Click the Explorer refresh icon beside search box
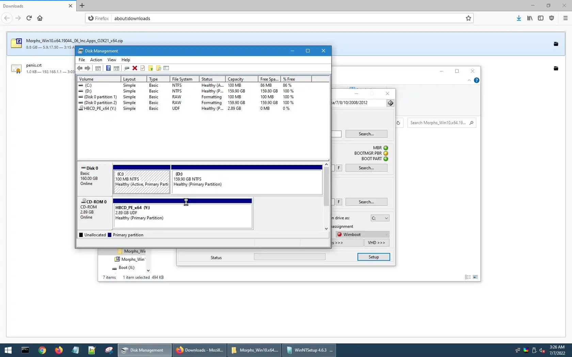The width and height of the screenshot is (572, 357). [398, 123]
